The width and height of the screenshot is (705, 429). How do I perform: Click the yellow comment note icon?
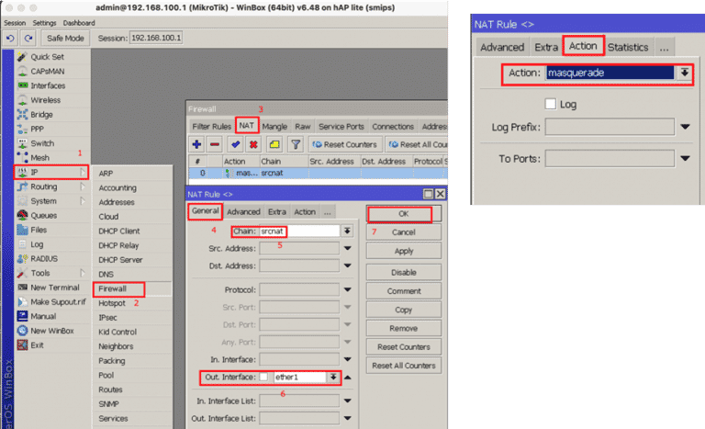(274, 144)
